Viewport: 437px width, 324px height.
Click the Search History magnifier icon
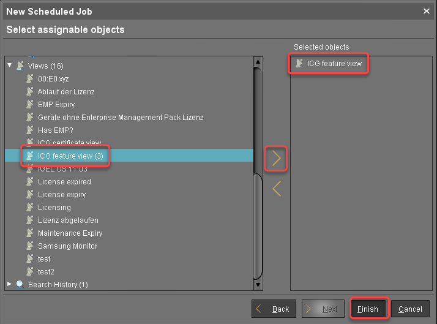tap(20, 284)
